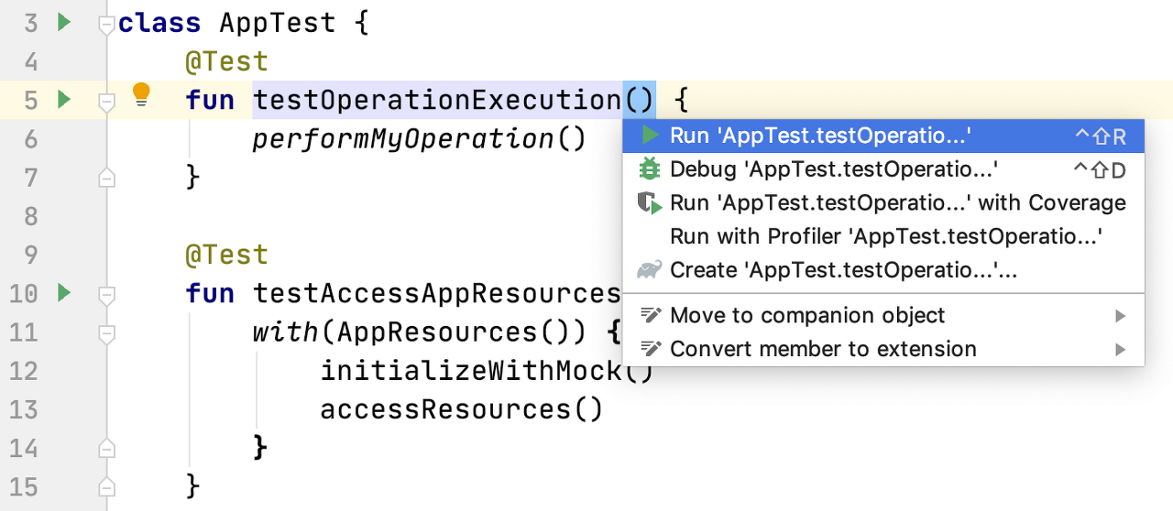
Task: Click the green bug Debug icon in popup
Action: coord(650,169)
